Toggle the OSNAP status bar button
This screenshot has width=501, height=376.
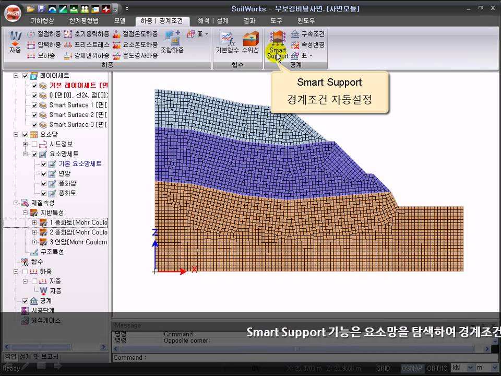[412, 368]
